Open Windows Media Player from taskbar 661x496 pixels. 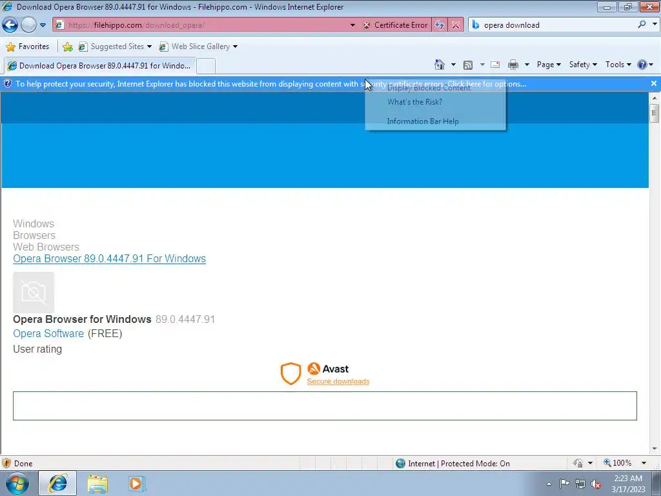point(136,484)
